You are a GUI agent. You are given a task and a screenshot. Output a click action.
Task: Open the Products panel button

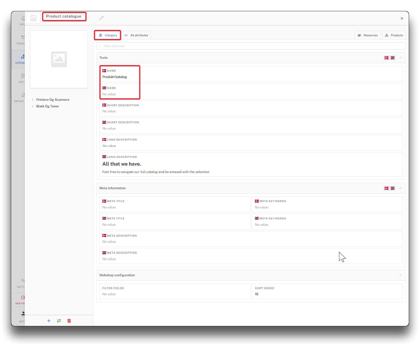pyautogui.click(x=394, y=35)
